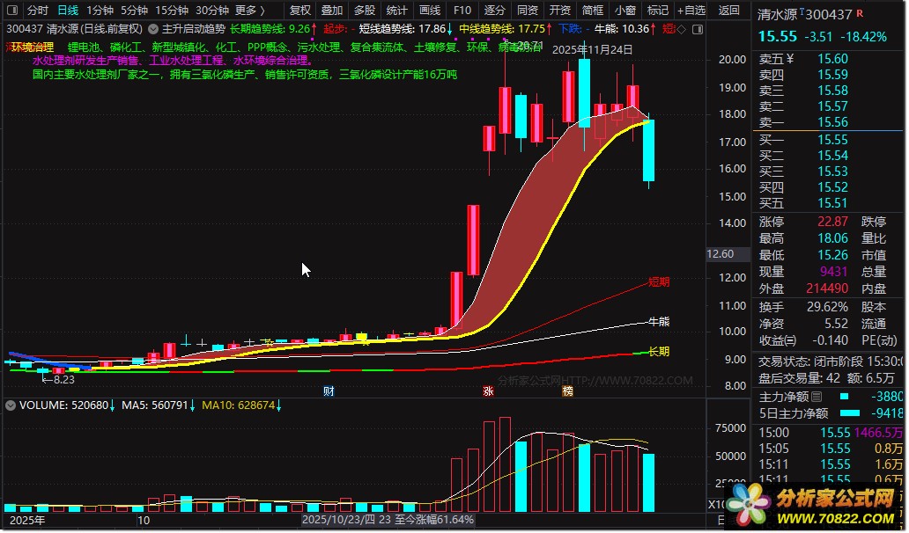This screenshot has height=533, width=909.
Task: Open 多股 multi-stock view
Action: click(365, 11)
